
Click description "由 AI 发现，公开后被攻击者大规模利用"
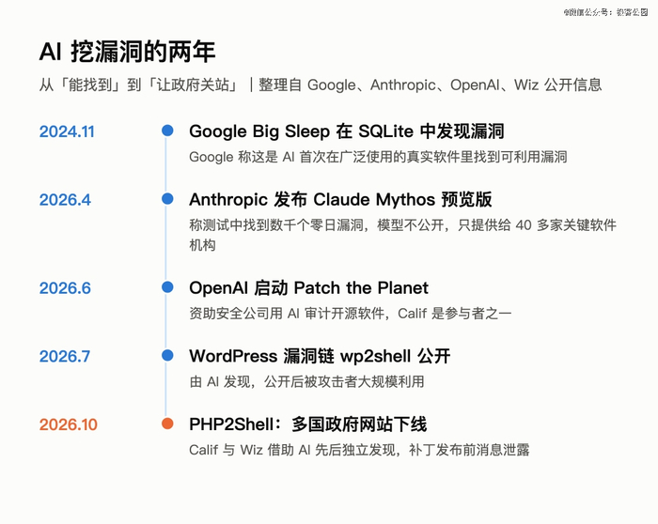pos(306,381)
